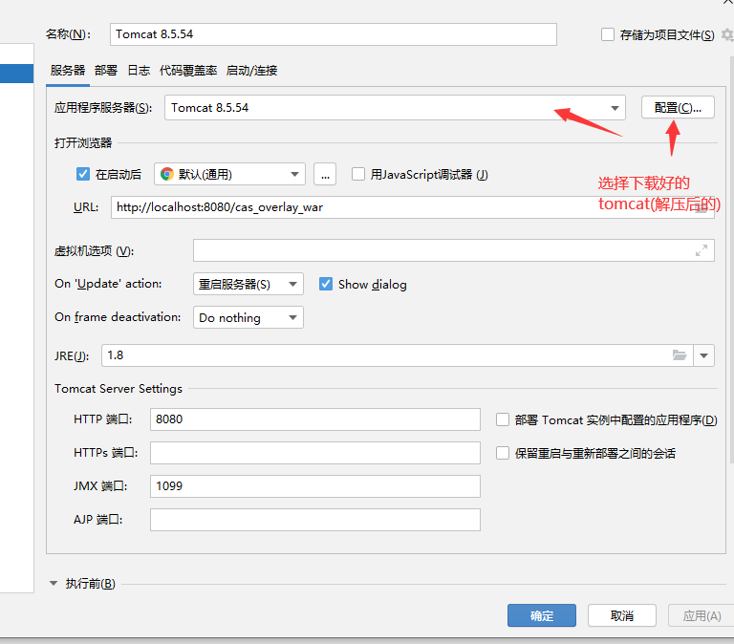Switch to the 部署 (Deployment) tab

click(106, 70)
